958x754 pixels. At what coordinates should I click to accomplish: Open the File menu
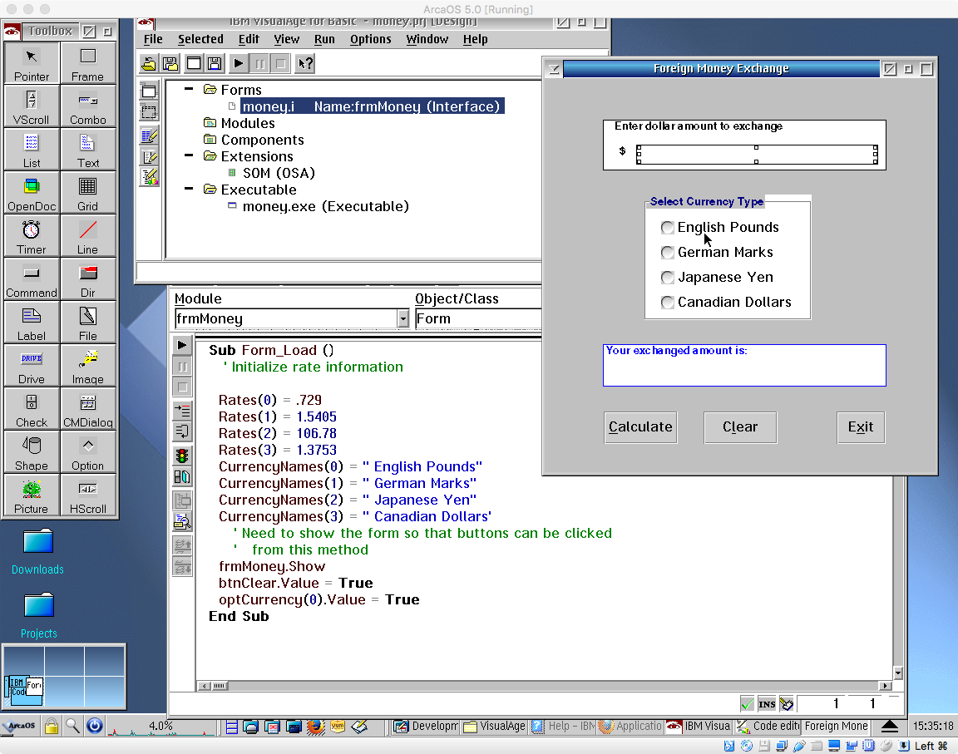153,39
